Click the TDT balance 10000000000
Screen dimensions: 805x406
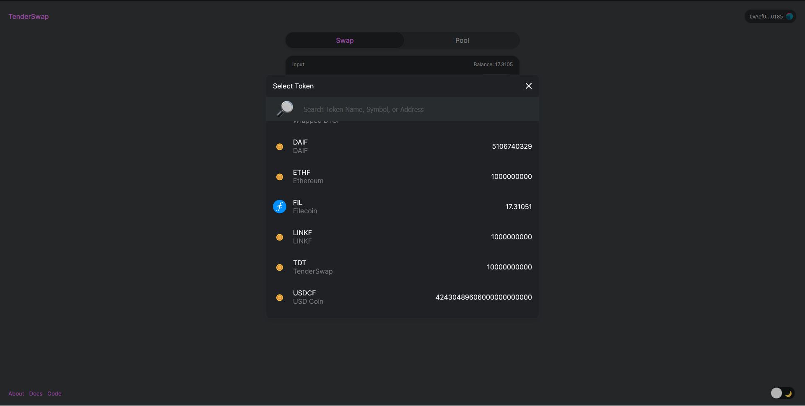pyautogui.click(x=509, y=267)
